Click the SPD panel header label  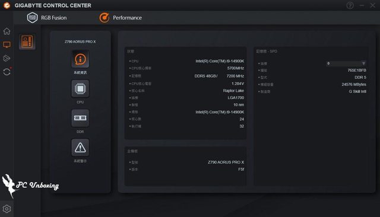tap(267, 52)
